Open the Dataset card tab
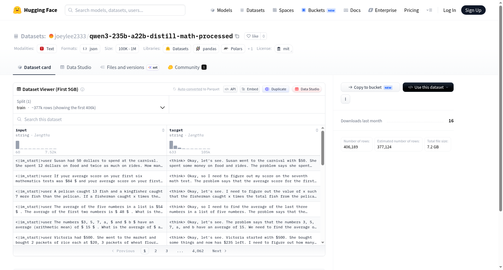This screenshot has height=270, width=503. point(34,67)
